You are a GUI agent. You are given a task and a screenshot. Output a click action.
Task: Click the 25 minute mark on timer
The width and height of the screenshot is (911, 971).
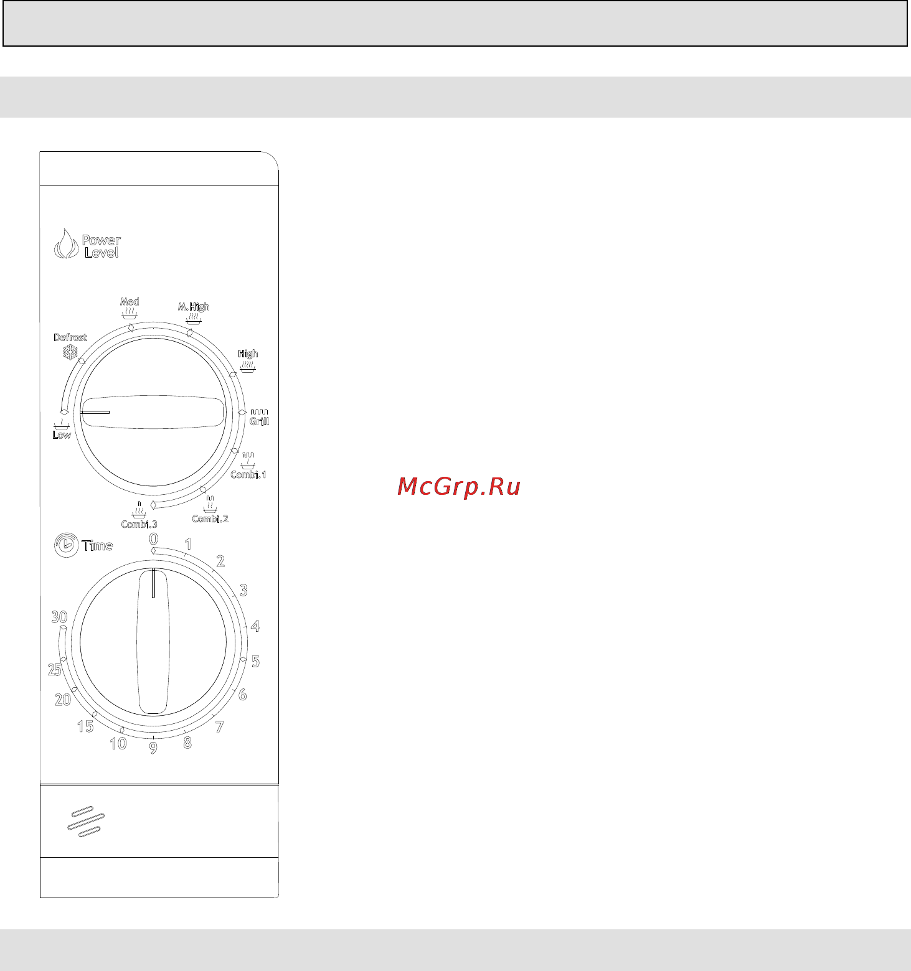point(55,670)
